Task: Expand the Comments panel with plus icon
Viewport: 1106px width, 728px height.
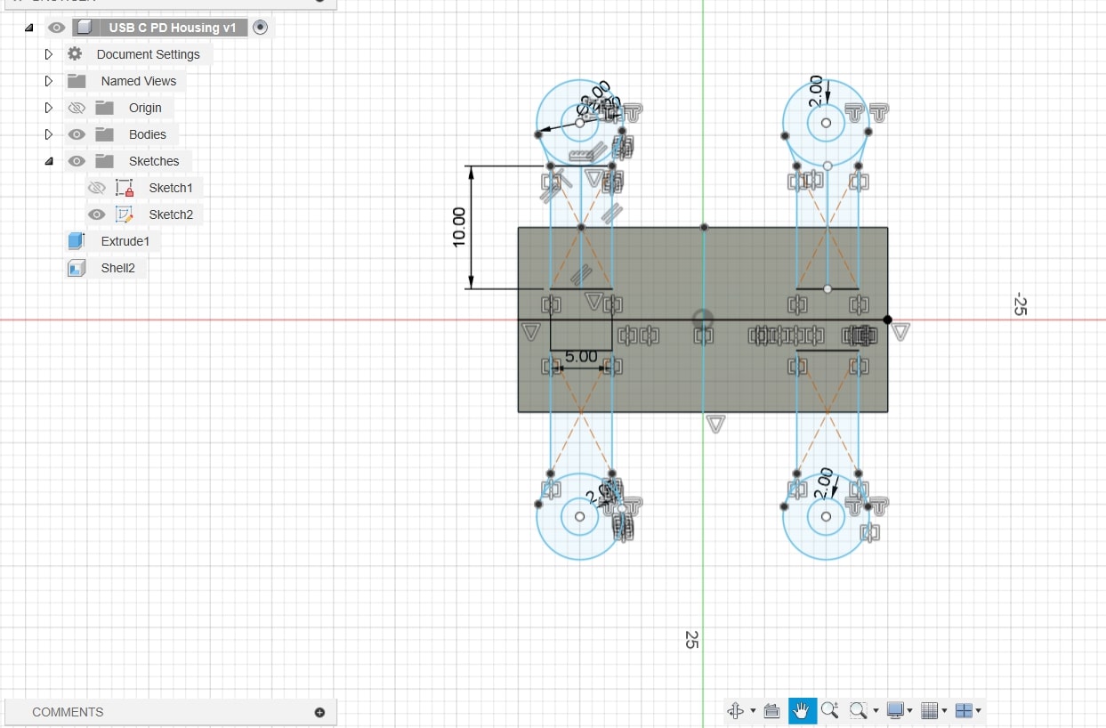Action: pyautogui.click(x=319, y=712)
